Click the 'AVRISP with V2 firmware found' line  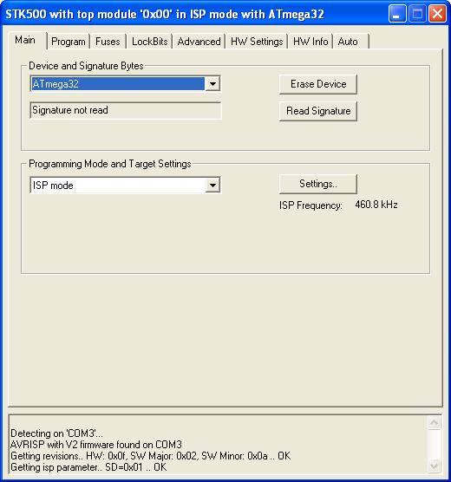[96, 445]
